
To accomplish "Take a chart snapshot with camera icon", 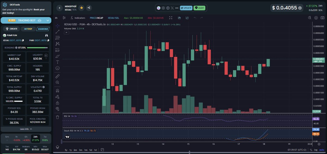I will [322, 18].
